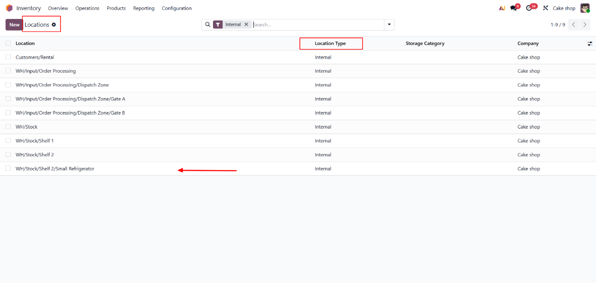
Task: Go to the Overview menu
Action: (x=58, y=8)
